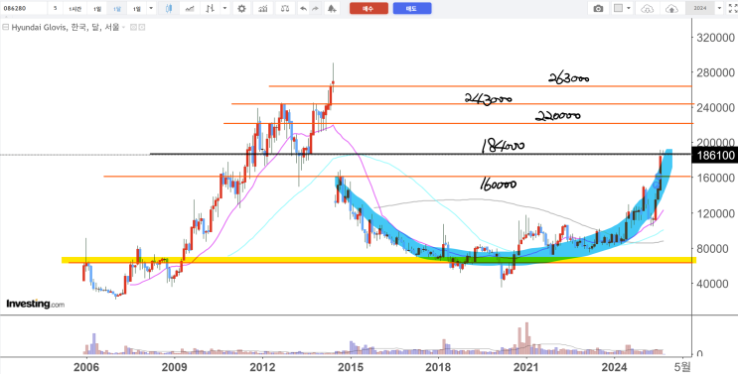Toggle fullscreen mode icon

(x=732, y=9)
